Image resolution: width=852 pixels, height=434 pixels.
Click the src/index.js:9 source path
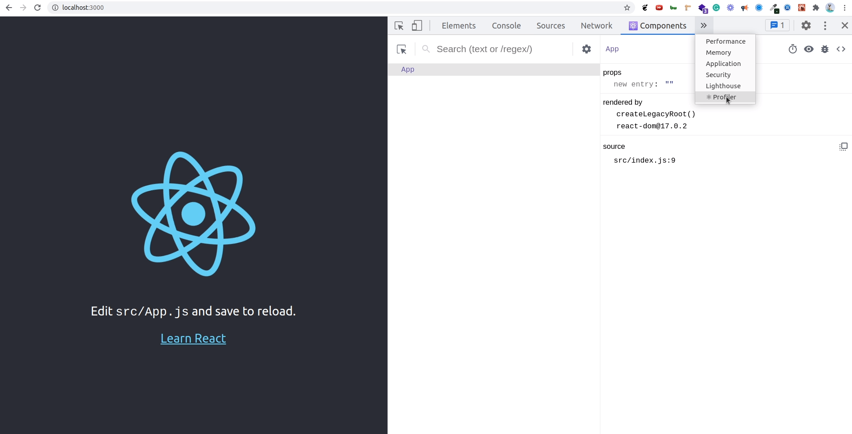644,160
